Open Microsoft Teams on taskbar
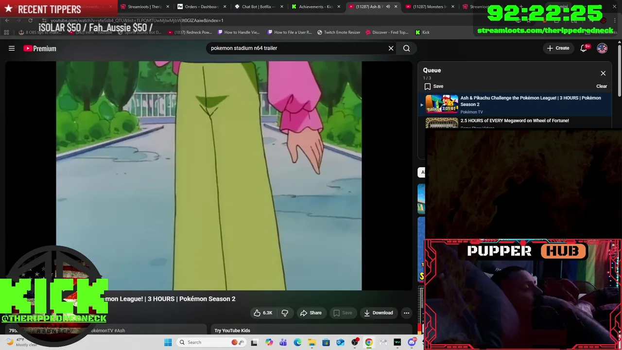Image resolution: width=622 pixels, height=350 pixels. (x=283, y=342)
